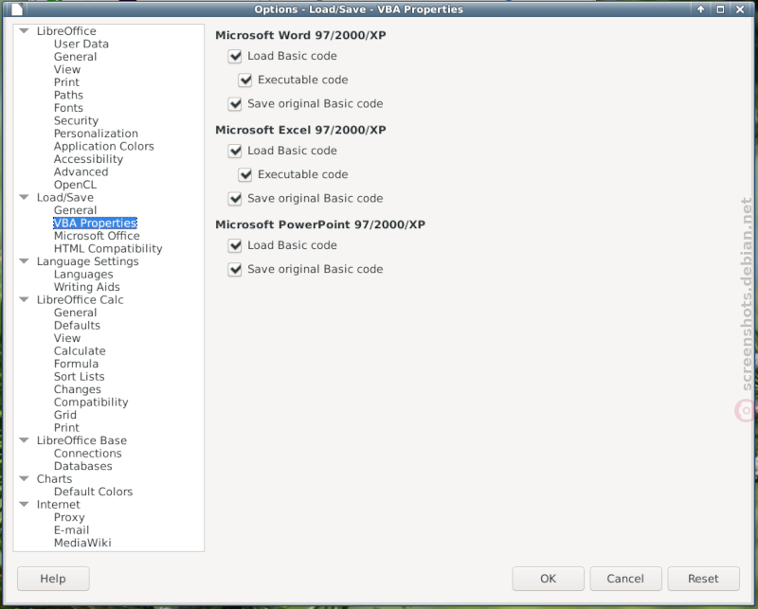The width and height of the screenshot is (758, 609).
Task: Open View under LibreOffice
Action: 67,69
